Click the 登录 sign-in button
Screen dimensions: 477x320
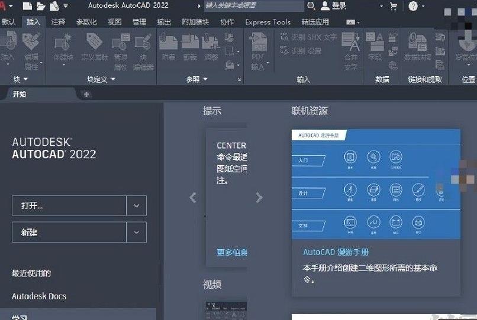pyautogui.click(x=333, y=6)
